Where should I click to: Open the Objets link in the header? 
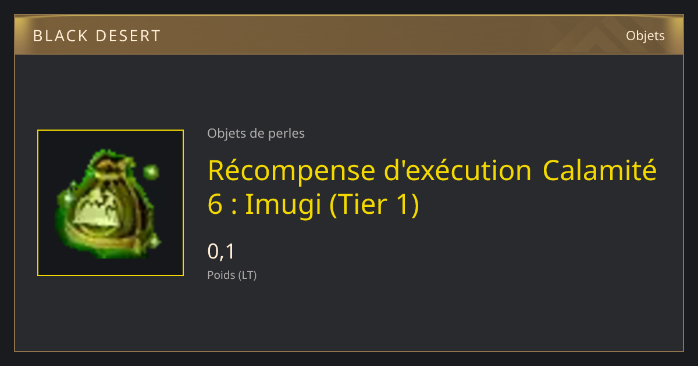click(x=645, y=36)
